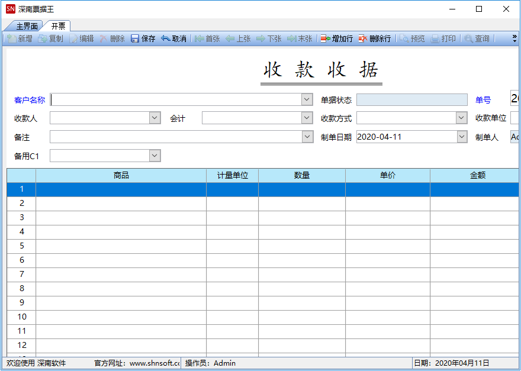This screenshot has width=521, height=371.
Task: Select row number 1 header
Action: 21,189
